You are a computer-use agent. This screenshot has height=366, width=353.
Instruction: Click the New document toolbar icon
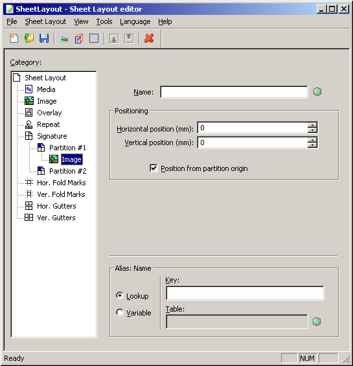coord(14,38)
